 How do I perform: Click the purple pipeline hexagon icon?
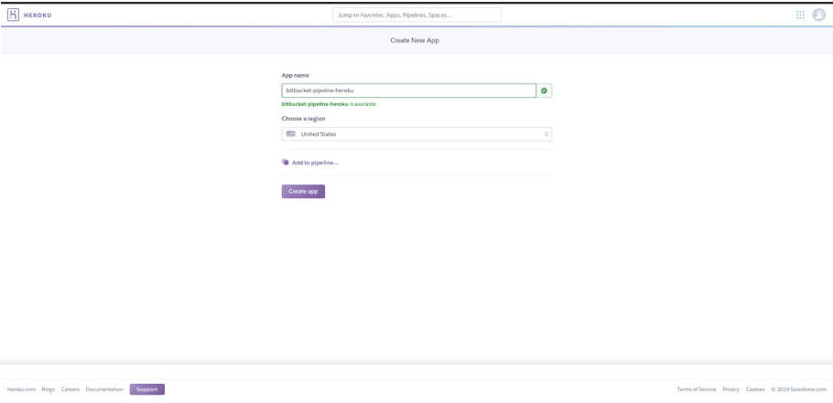pos(286,163)
